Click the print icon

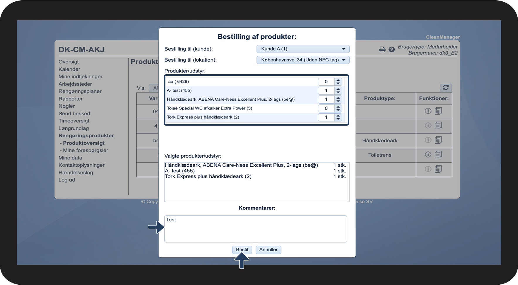click(x=382, y=49)
